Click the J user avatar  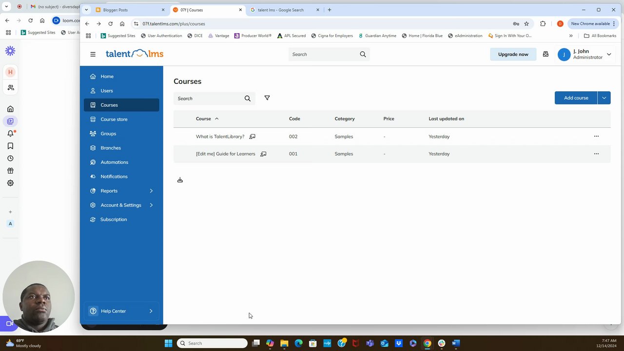(564, 54)
